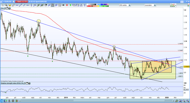
Task: Pick the yellow color swatch
Action: pos(98,6)
